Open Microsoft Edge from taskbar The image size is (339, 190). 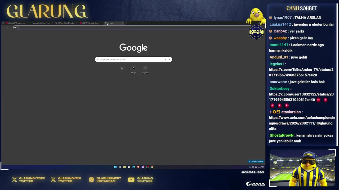134,167
